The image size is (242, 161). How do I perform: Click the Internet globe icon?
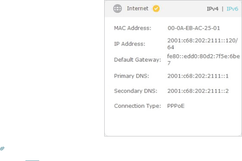coord(118,8)
